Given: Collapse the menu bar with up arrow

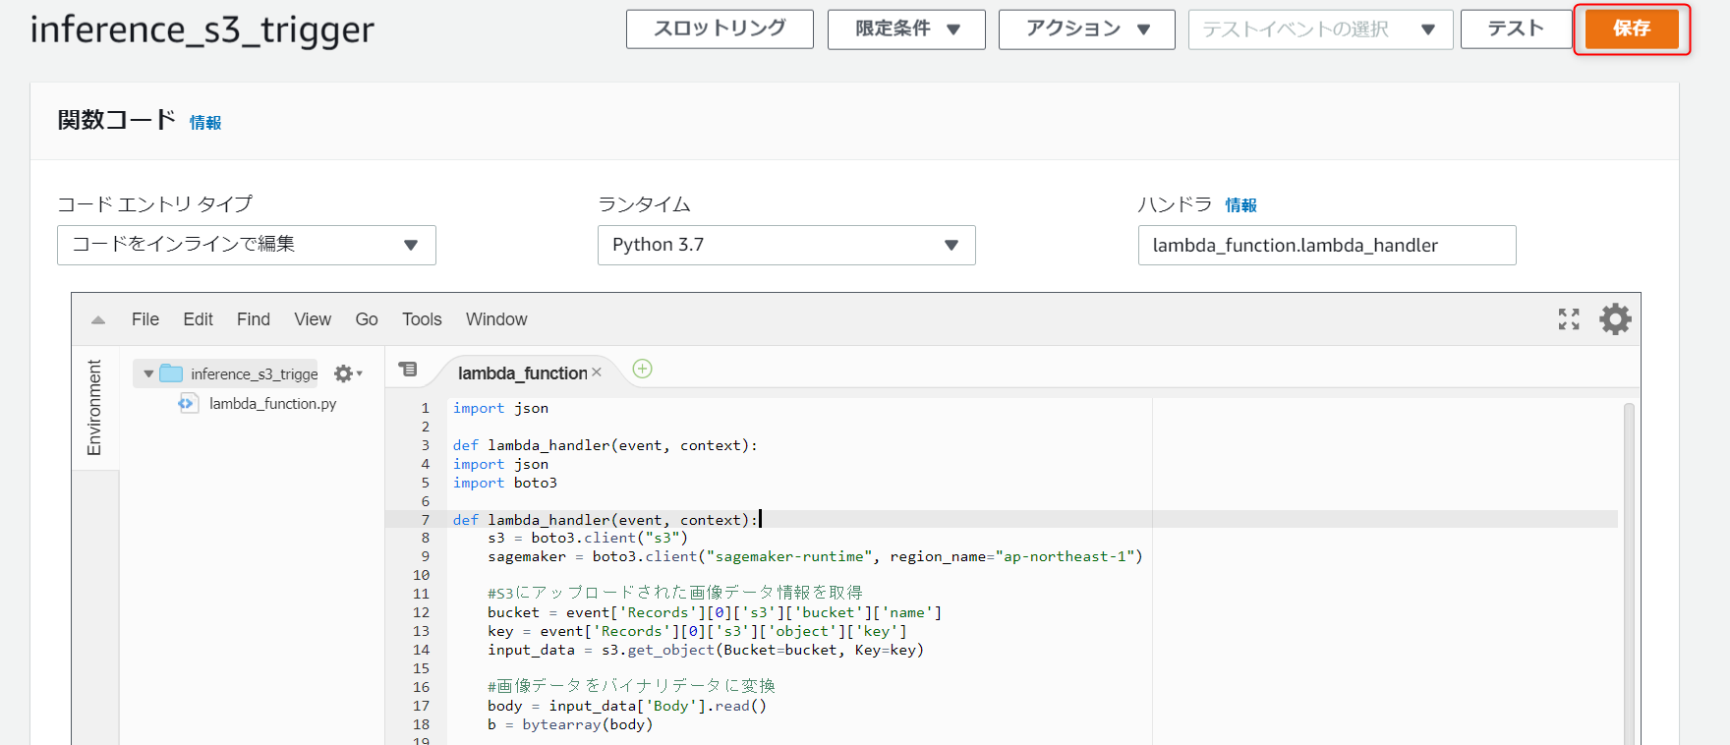Looking at the screenshot, I should click(98, 319).
